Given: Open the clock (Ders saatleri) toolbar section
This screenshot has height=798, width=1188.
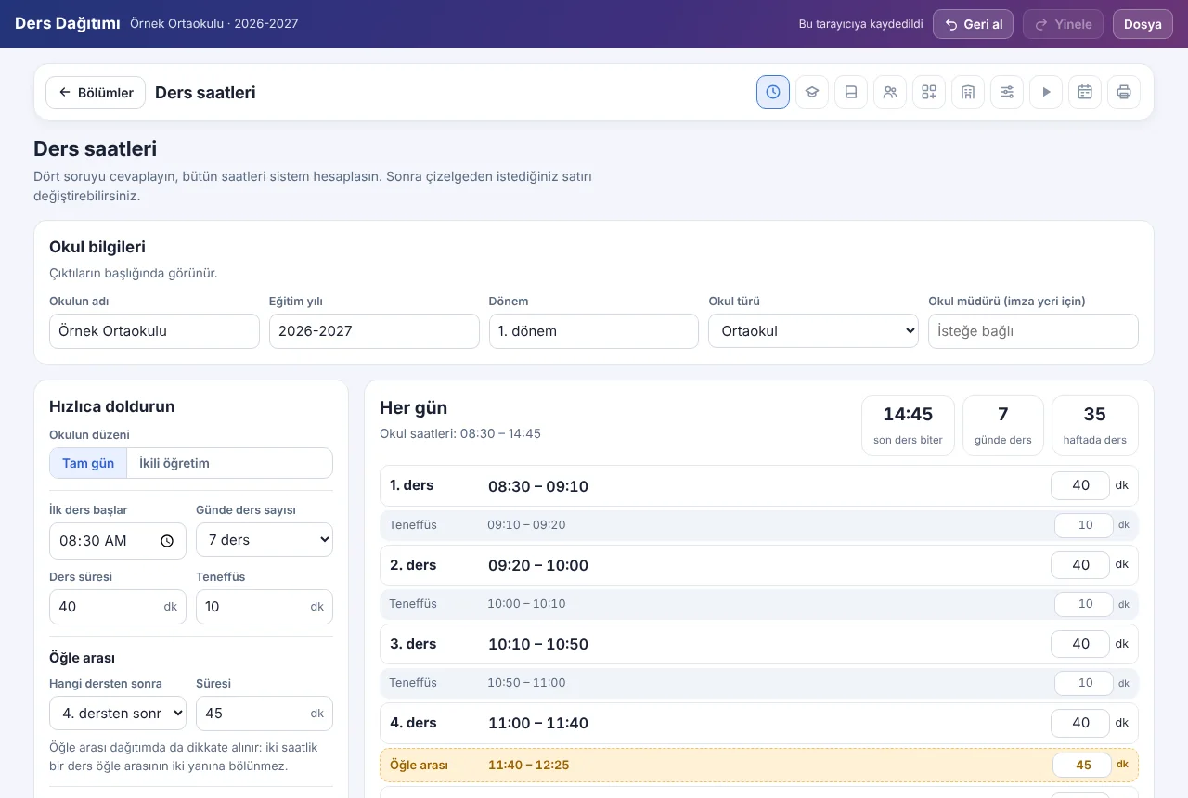Looking at the screenshot, I should click(x=773, y=92).
